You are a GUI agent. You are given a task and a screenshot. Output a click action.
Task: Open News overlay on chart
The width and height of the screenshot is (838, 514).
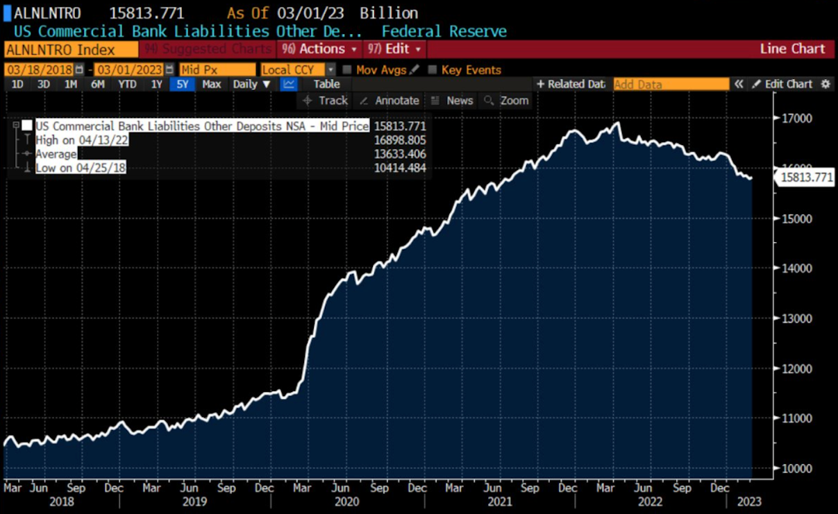click(452, 101)
